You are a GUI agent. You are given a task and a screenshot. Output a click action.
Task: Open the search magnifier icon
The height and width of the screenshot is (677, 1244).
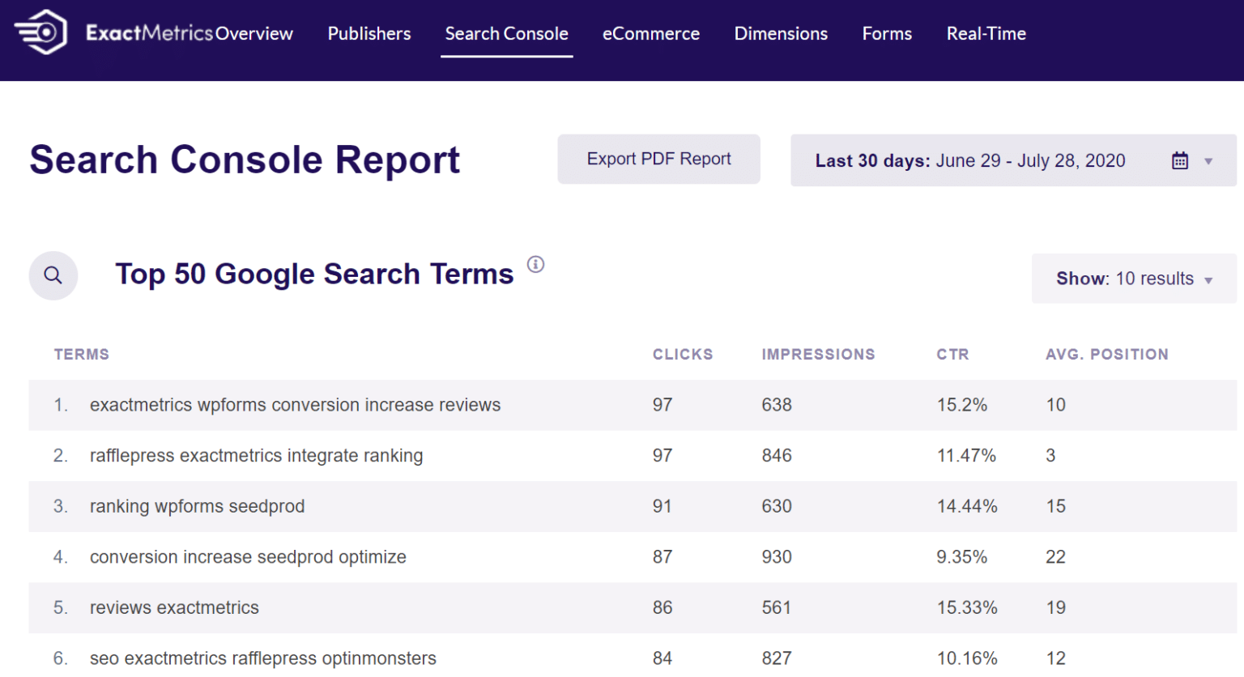point(53,275)
